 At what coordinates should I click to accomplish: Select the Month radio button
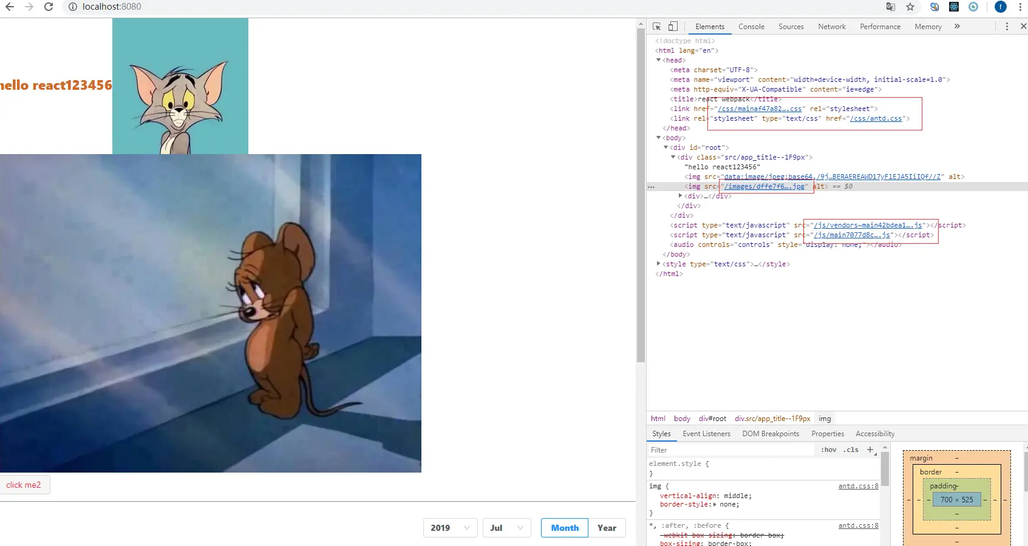565,528
